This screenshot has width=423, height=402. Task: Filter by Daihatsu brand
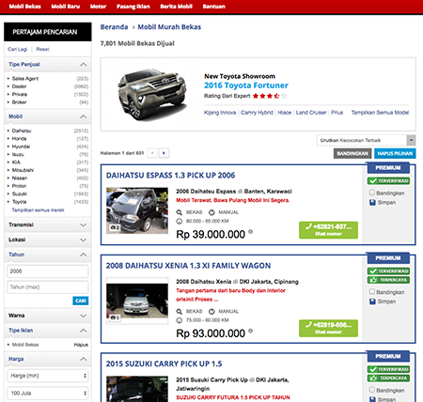point(22,131)
